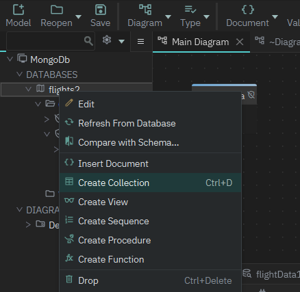Select the DATABASES tree label
The image size is (300, 292).
(x=52, y=75)
